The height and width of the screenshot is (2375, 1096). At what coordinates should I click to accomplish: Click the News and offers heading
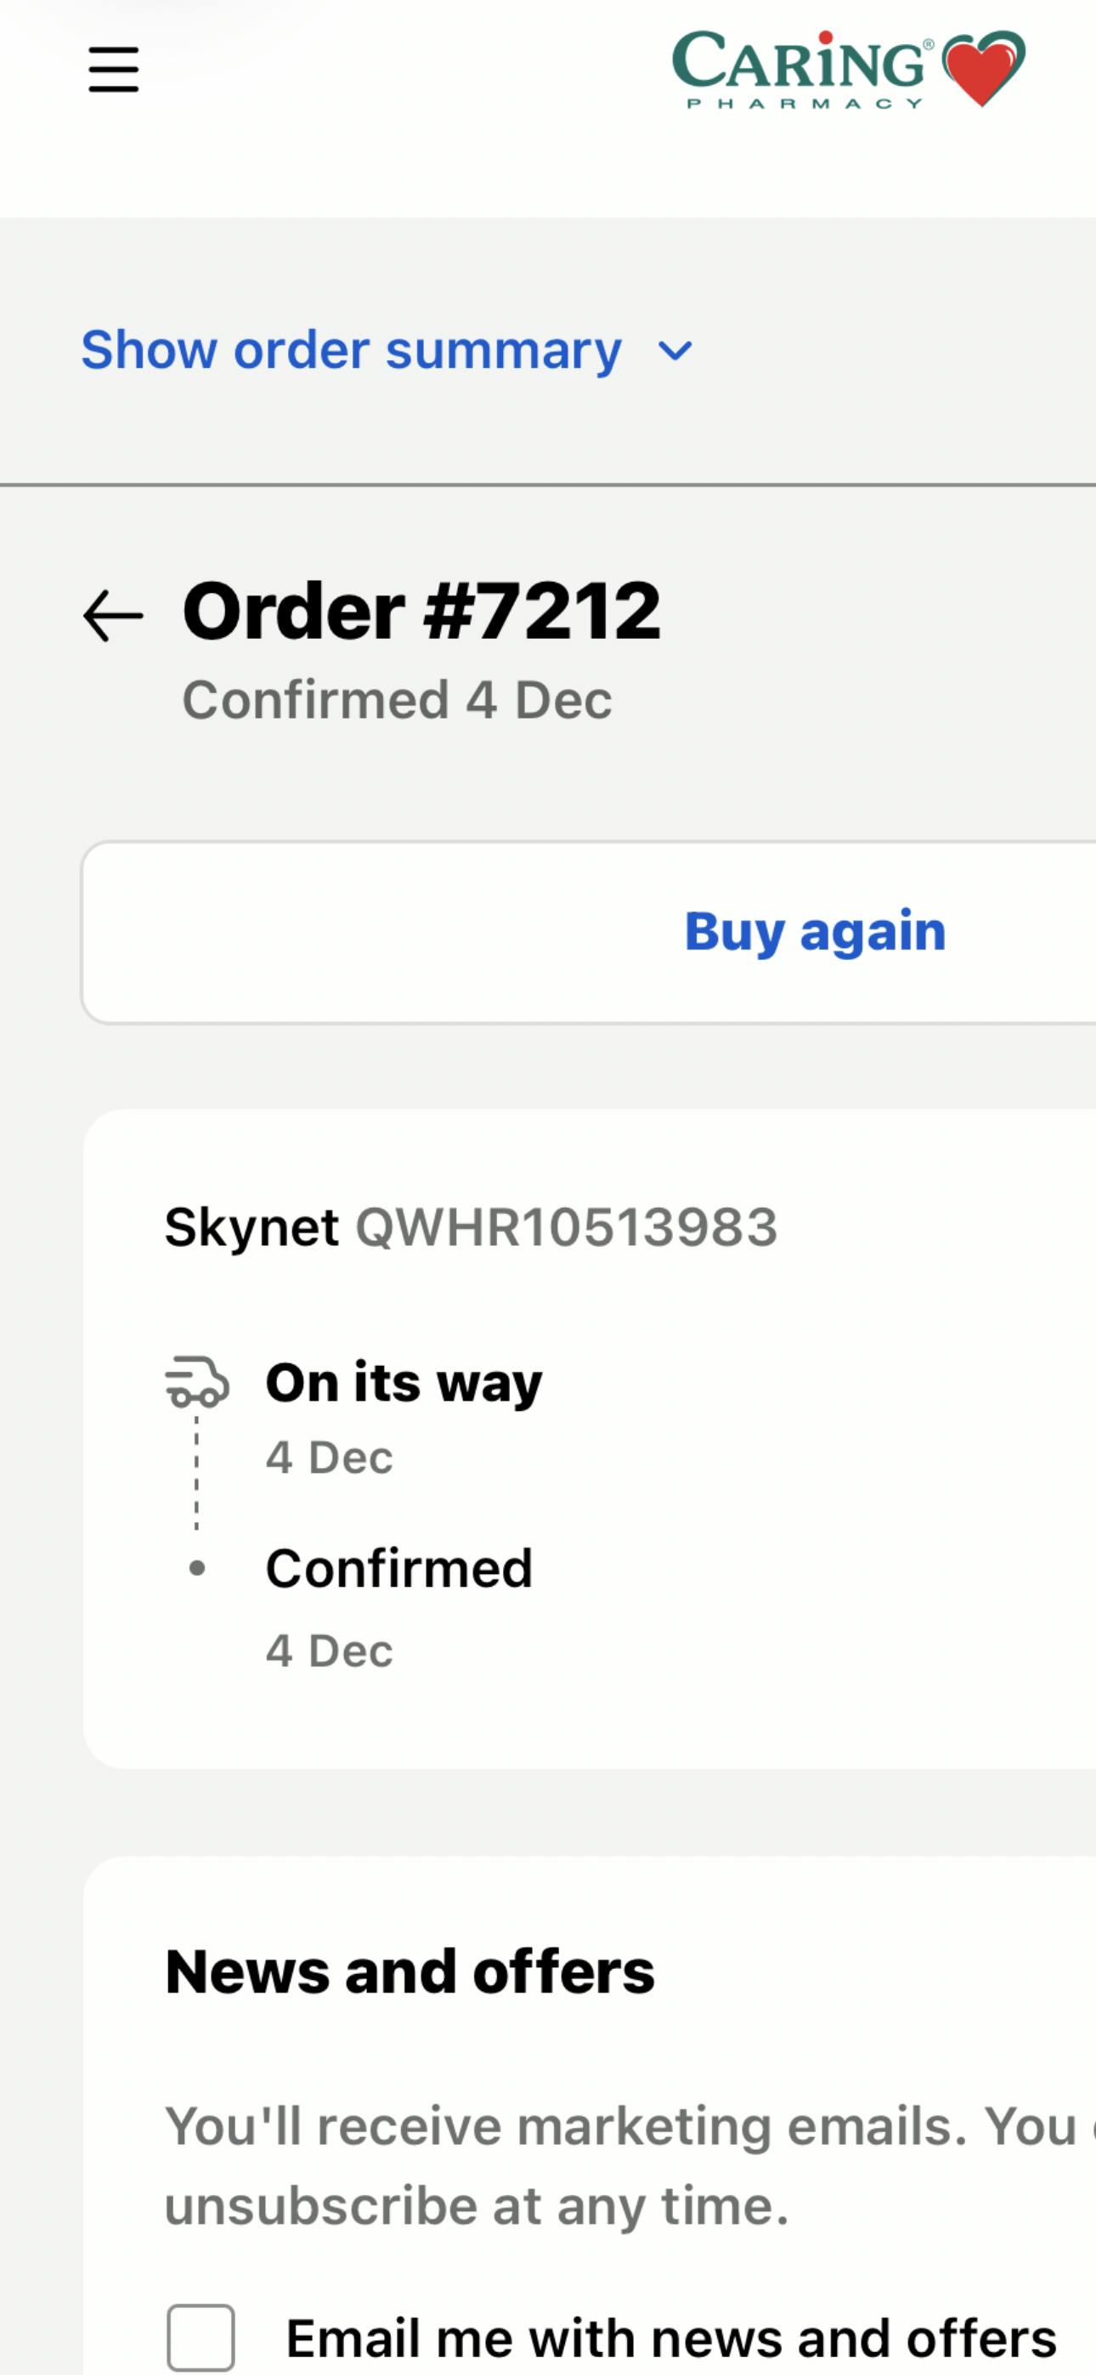[x=410, y=1972]
